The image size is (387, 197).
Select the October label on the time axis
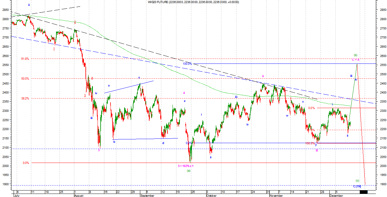(211, 195)
